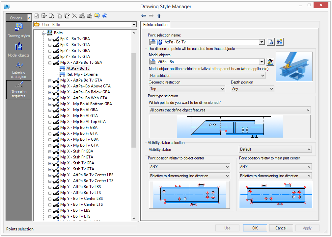Collapse the Bolts tree node
The width and height of the screenshot is (332, 237).
coord(44,33)
